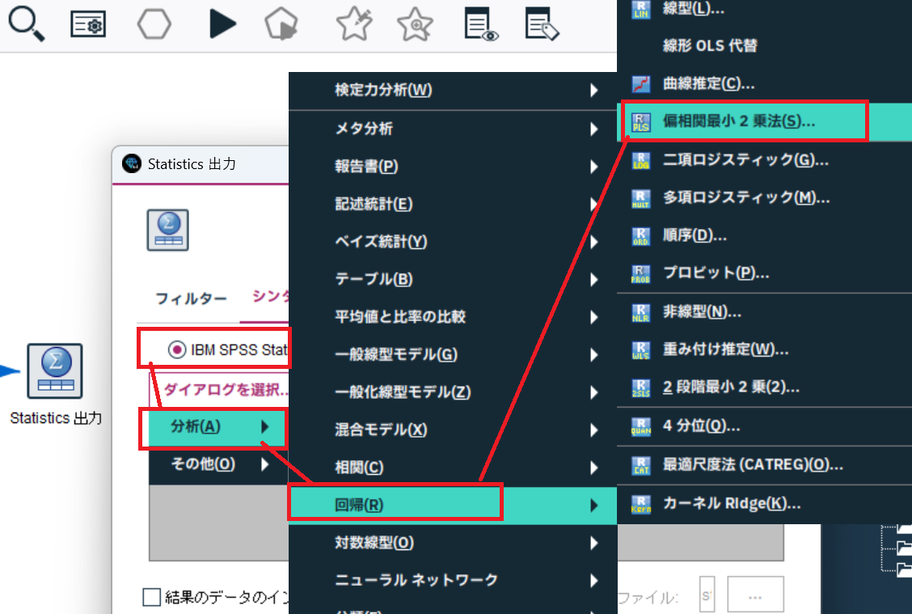Choose 最適尺度法 (CATREG)(O)... item

[764, 465]
